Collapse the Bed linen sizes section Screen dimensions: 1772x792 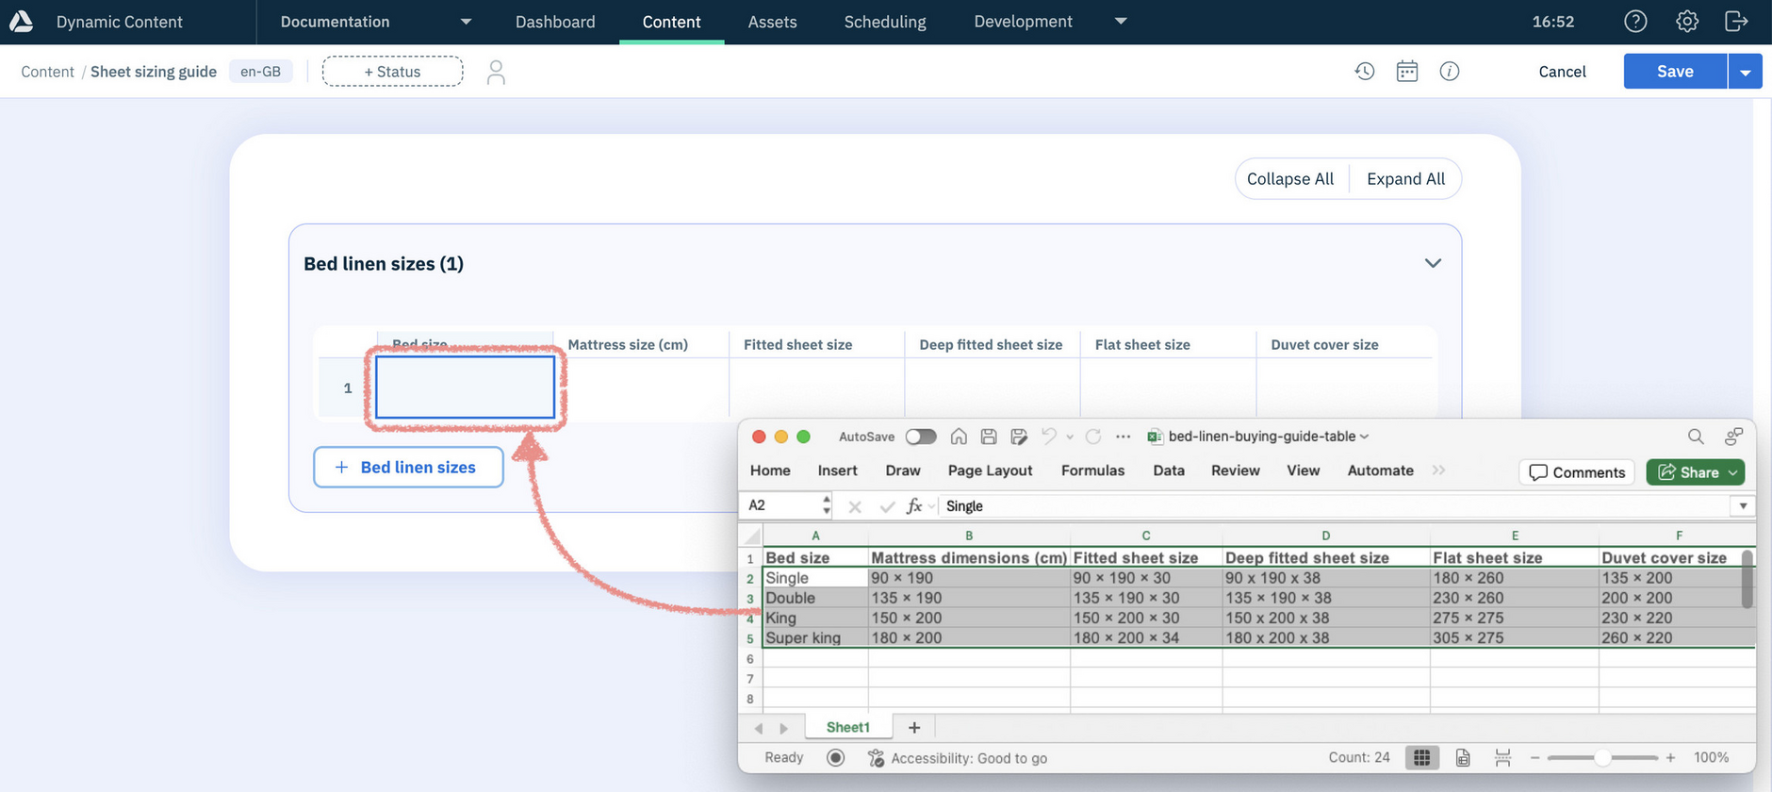(1433, 263)
